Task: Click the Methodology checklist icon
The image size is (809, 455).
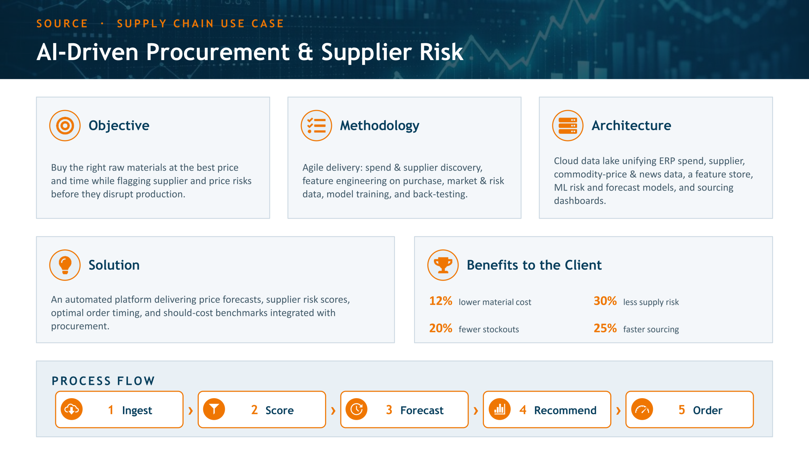Action: tap(316, 125)
